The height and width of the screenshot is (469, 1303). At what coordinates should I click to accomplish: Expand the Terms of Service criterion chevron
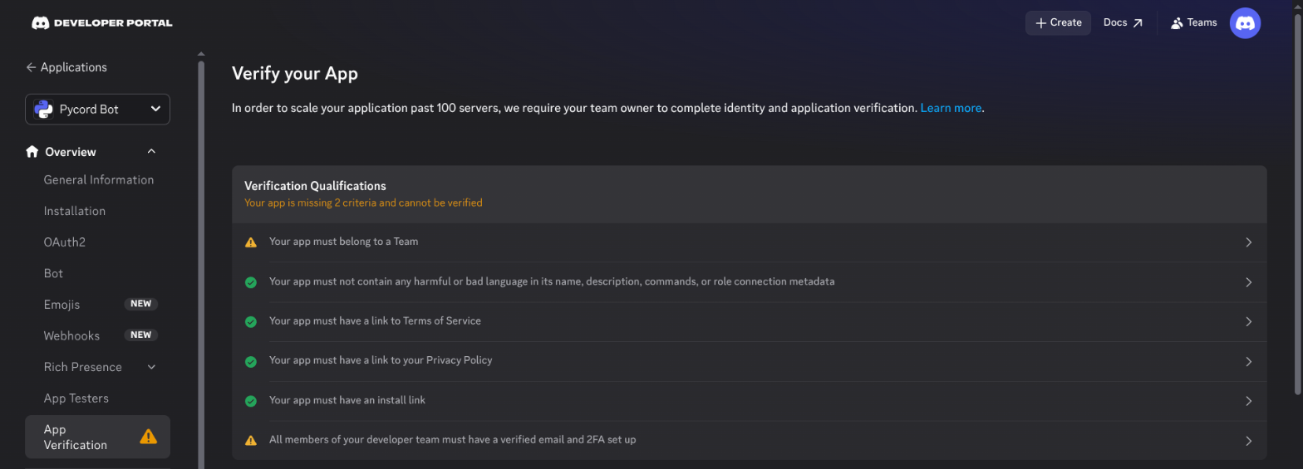coord(1248,321)
